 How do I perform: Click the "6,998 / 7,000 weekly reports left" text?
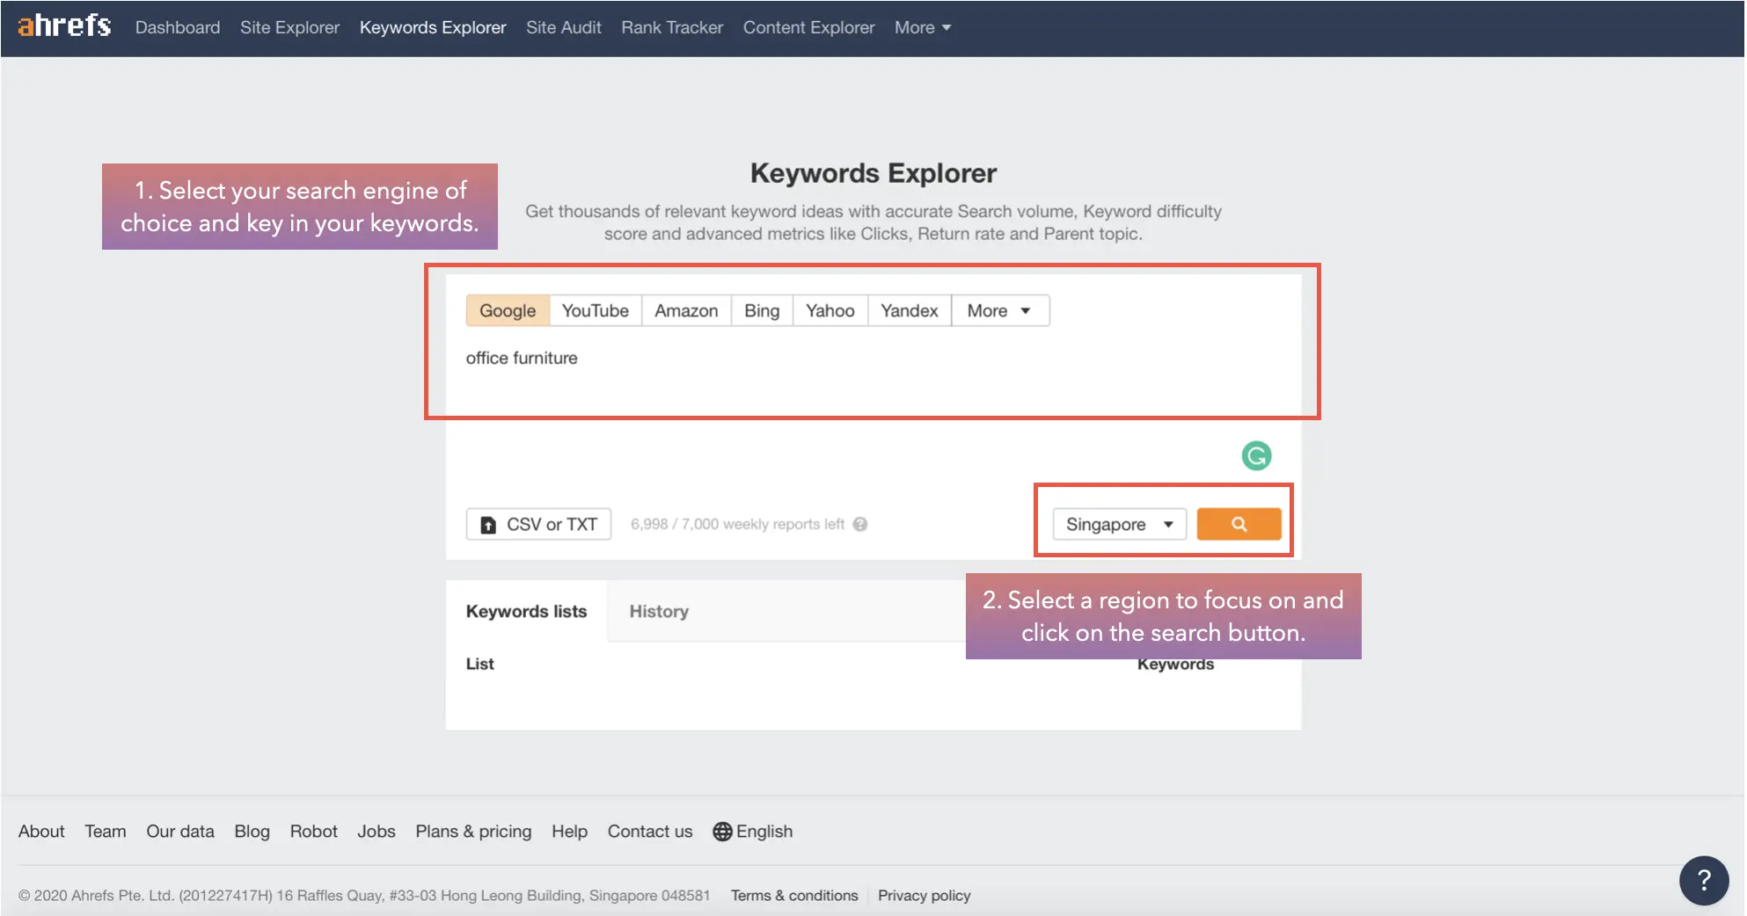point(737,524)
